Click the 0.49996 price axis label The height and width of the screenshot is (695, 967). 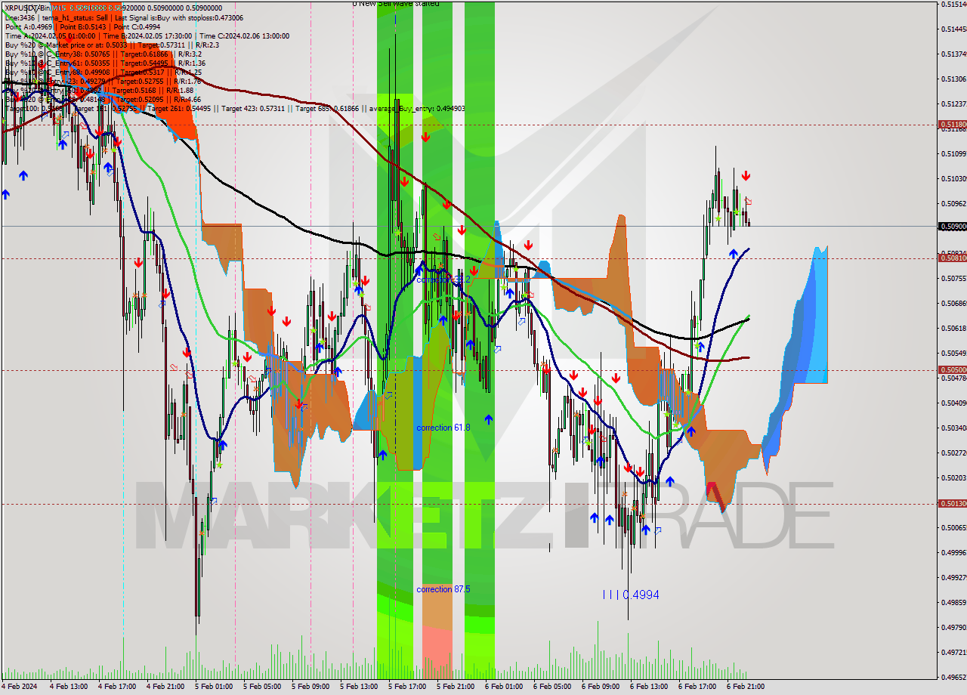[953, 552]
